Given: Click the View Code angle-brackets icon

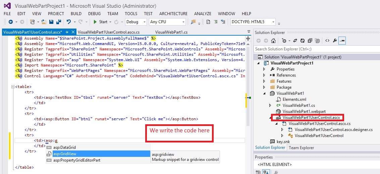Looking at the screenshot, I should pos(327,41).
